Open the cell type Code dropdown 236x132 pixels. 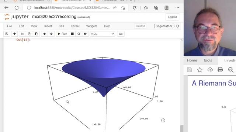(x=103, y=34)
